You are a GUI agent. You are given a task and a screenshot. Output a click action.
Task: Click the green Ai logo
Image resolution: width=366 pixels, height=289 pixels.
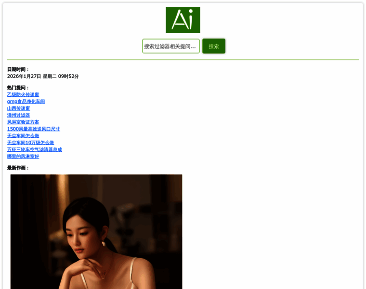point(183,20)
